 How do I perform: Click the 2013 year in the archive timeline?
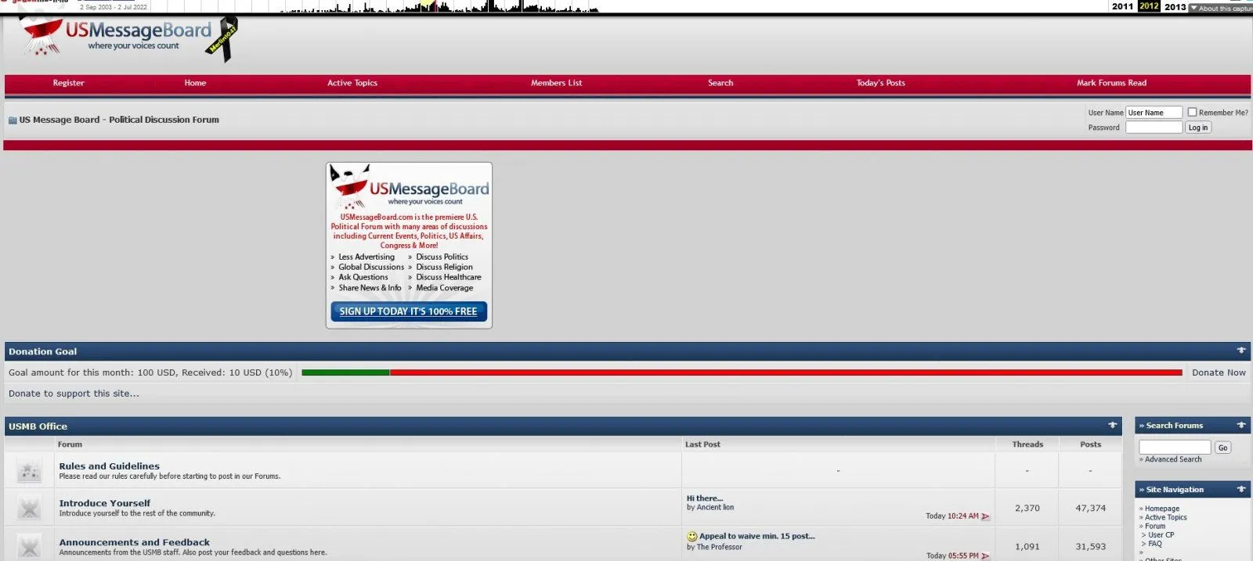1175,6
